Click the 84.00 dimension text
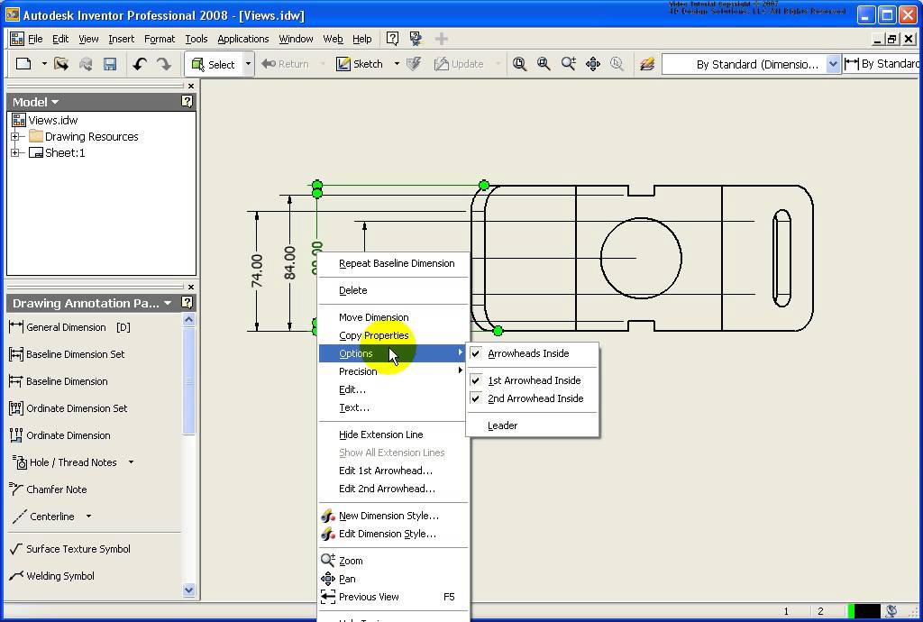The image size is (923, 622). tap(289, 263)
